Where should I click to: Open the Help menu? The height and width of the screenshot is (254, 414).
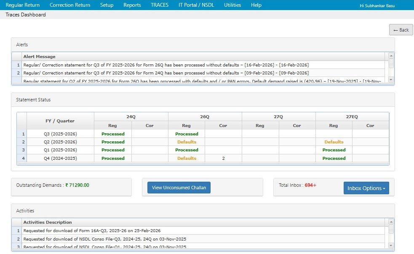click(256, 5)
